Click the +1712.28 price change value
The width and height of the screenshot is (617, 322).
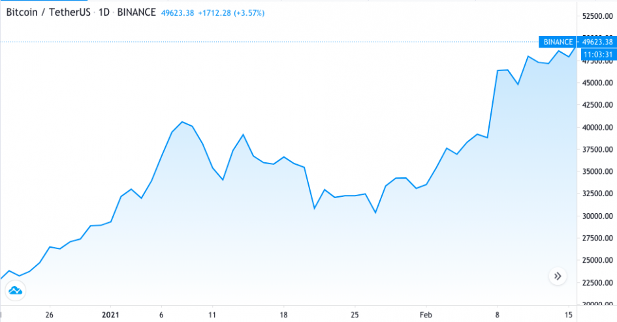click(214, 13)
